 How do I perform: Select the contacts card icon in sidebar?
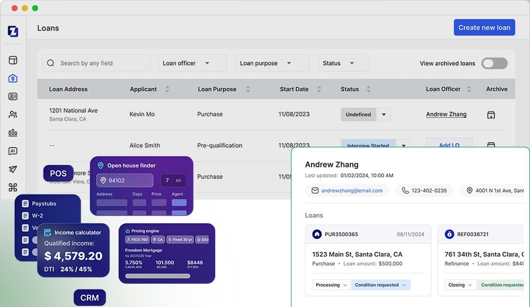(x=12, y=96)
